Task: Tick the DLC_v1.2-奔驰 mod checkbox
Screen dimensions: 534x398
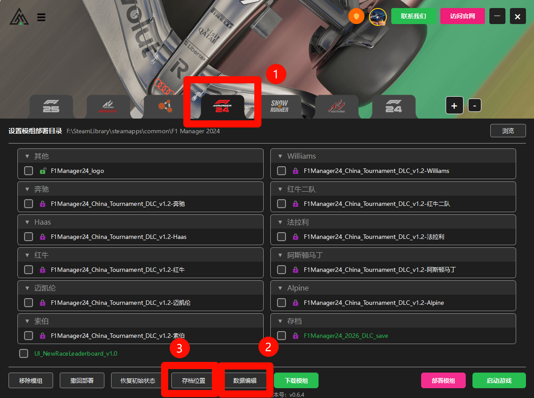Action: point(29,204)
